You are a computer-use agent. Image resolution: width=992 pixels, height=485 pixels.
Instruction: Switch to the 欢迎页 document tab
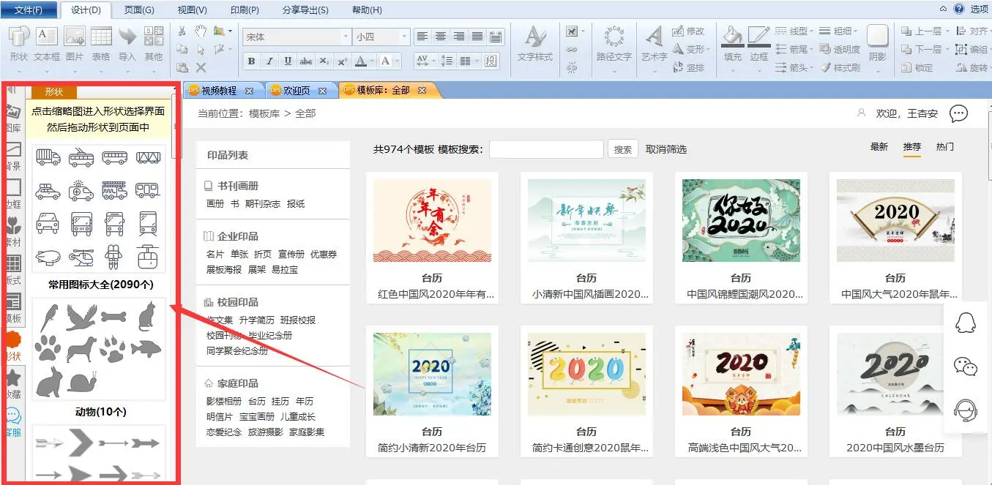click(297, 91)
